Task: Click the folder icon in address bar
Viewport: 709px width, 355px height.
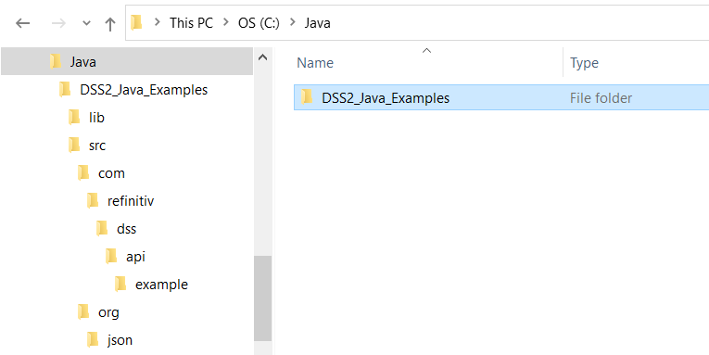Action: pos(136,22)
